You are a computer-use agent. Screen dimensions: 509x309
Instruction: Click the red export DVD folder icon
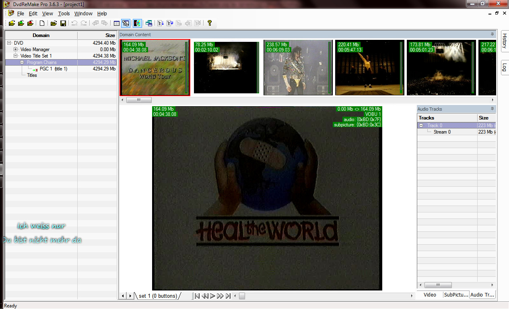click(x=30, y=23)
